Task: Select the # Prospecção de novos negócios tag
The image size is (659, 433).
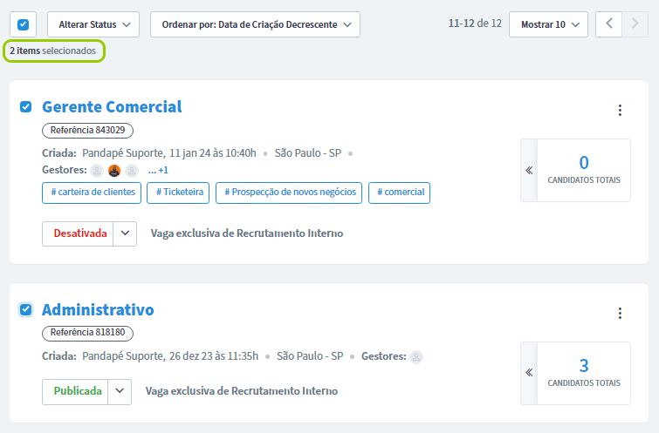Action: point(289,193)
